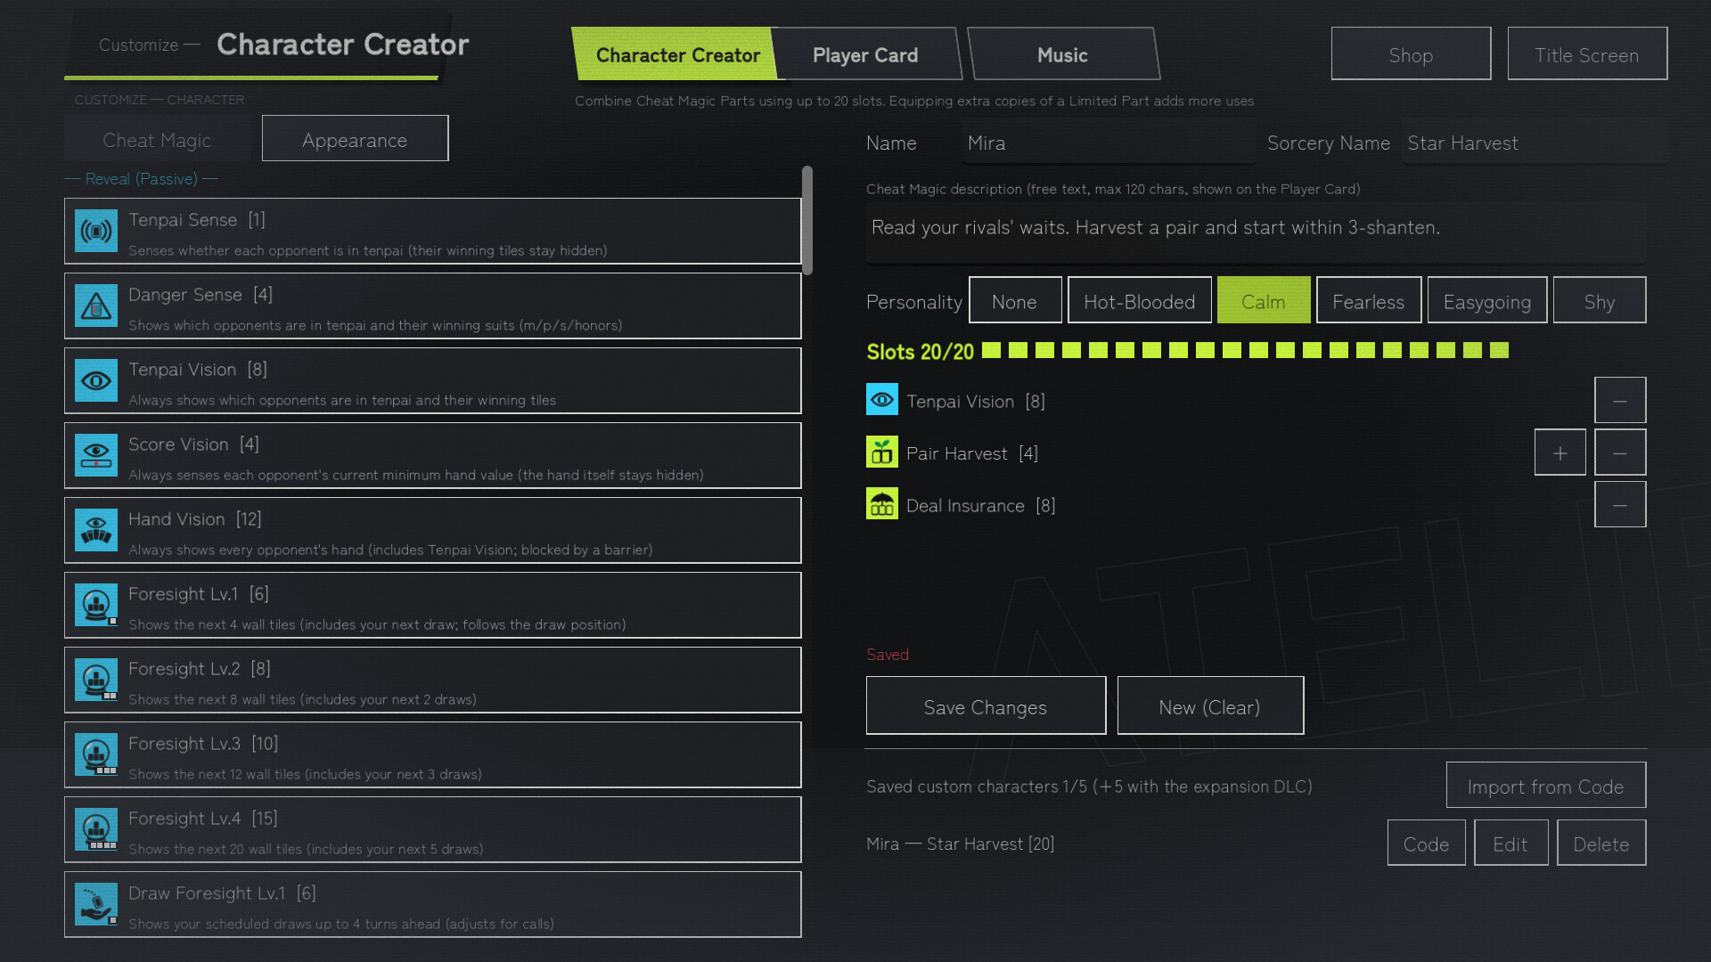
Task: Click the Draw Foresight Lv.1 hand icon
Action: tap(96, 905)
